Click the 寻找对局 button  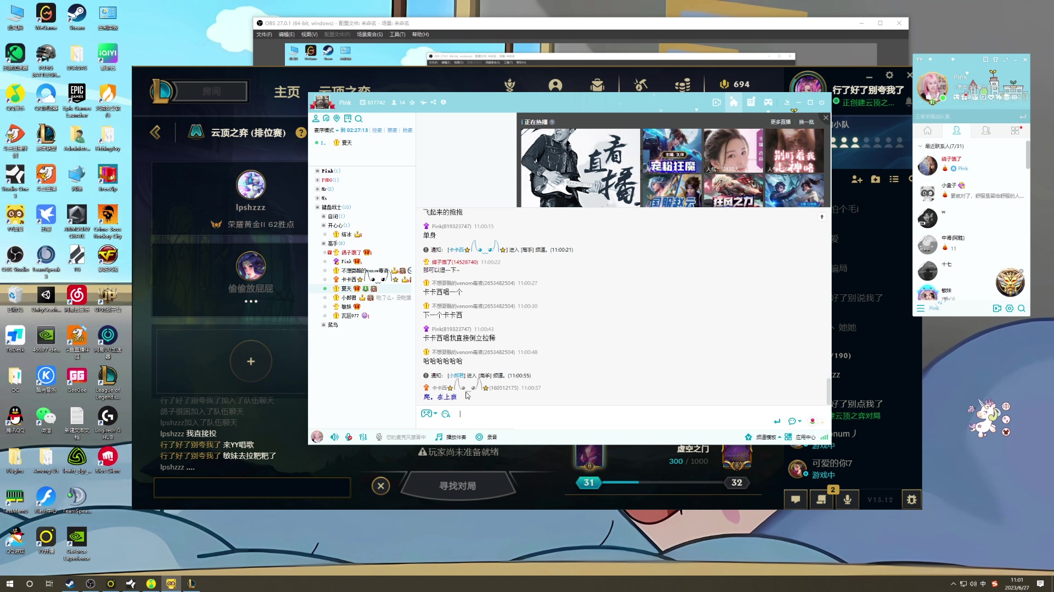tap(457, 486)
